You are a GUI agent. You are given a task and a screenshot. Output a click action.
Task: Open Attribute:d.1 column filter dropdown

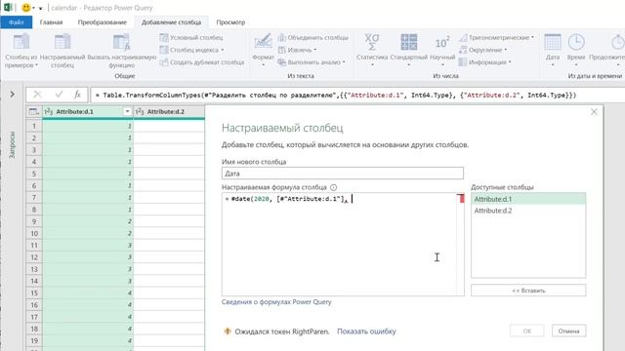point(127,112)
